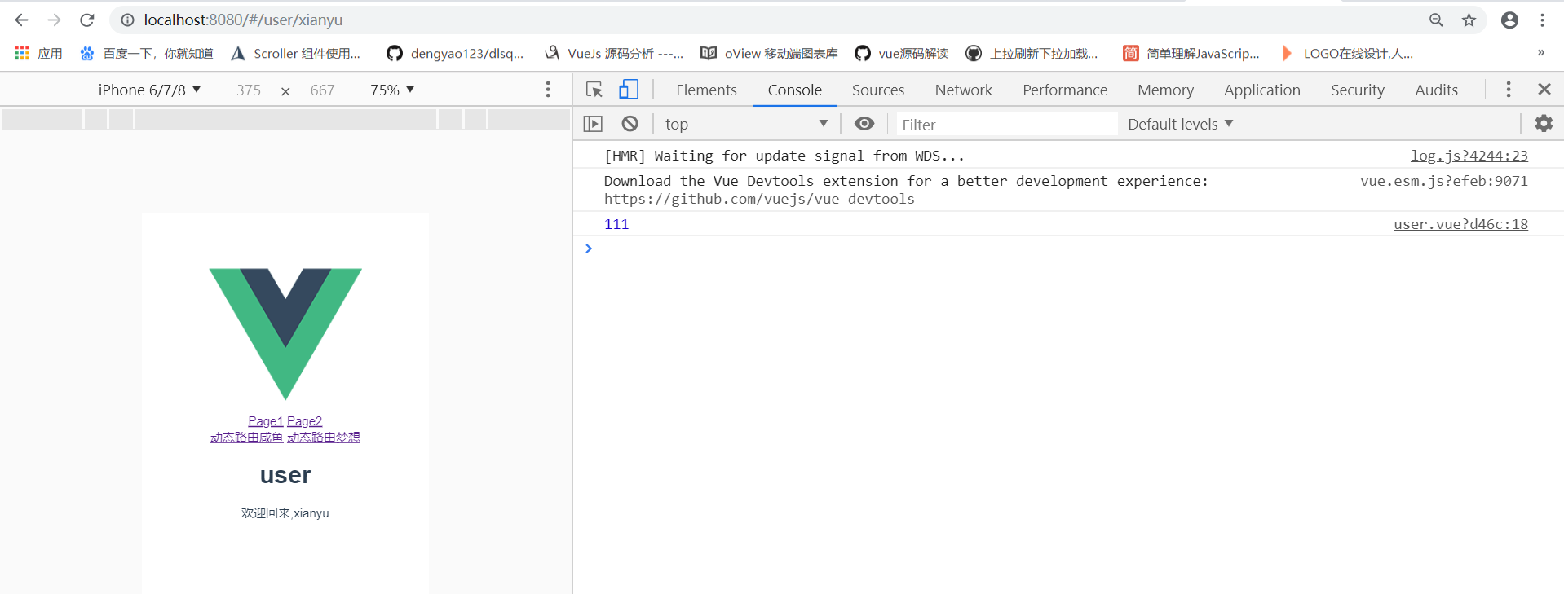Open the 上拉刷新下拉加载 bookmark
The image size is (1564, 594).
click(1032, 53)
